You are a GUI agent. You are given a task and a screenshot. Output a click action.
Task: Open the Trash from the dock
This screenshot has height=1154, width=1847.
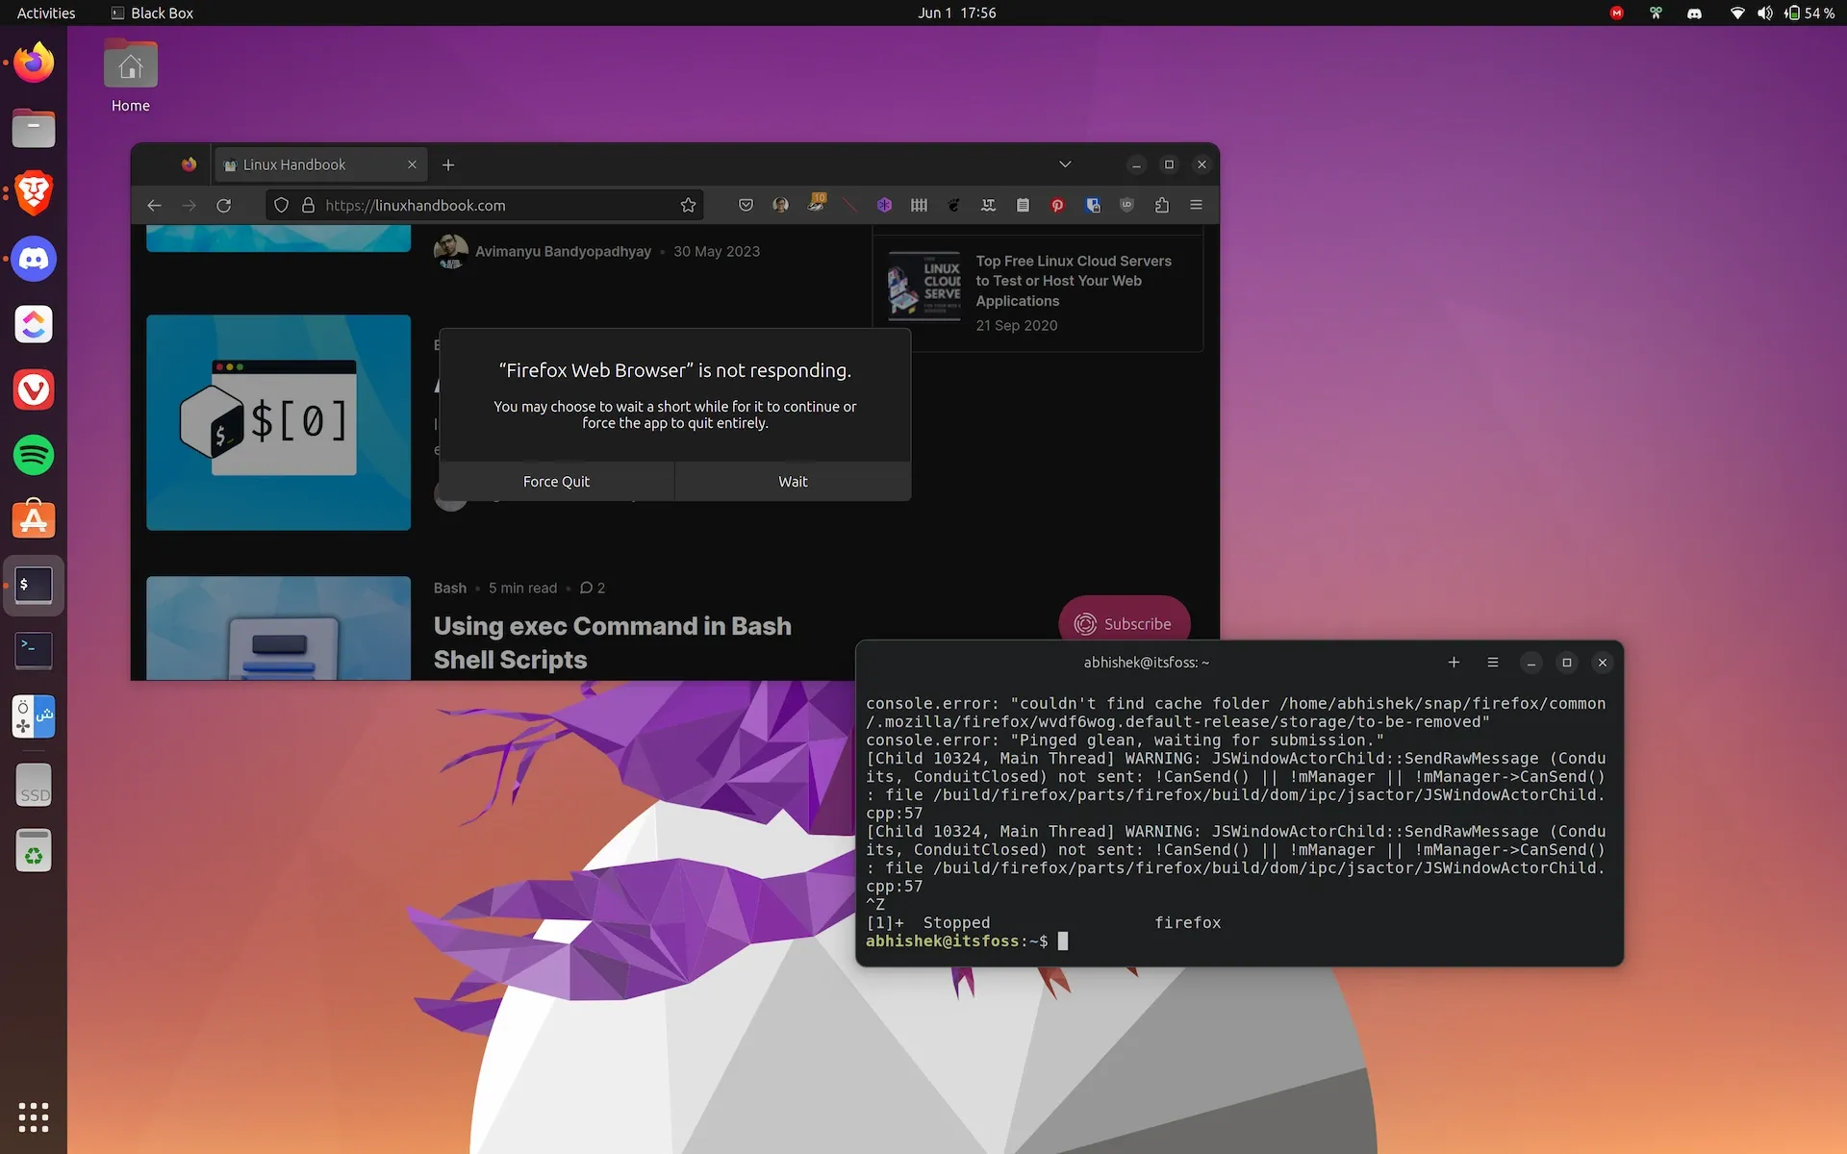coord(34,850)
